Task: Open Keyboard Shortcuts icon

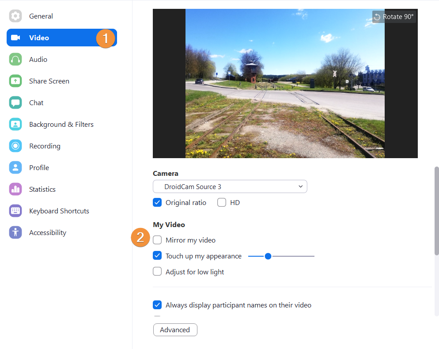Action: pyautogui.click(x=15, y=211)
